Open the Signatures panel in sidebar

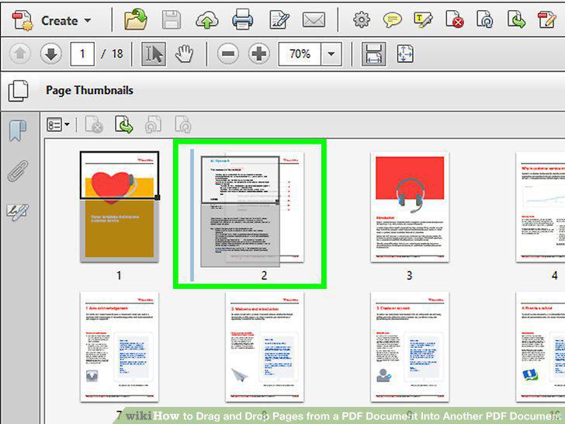[x=18, y=212]
